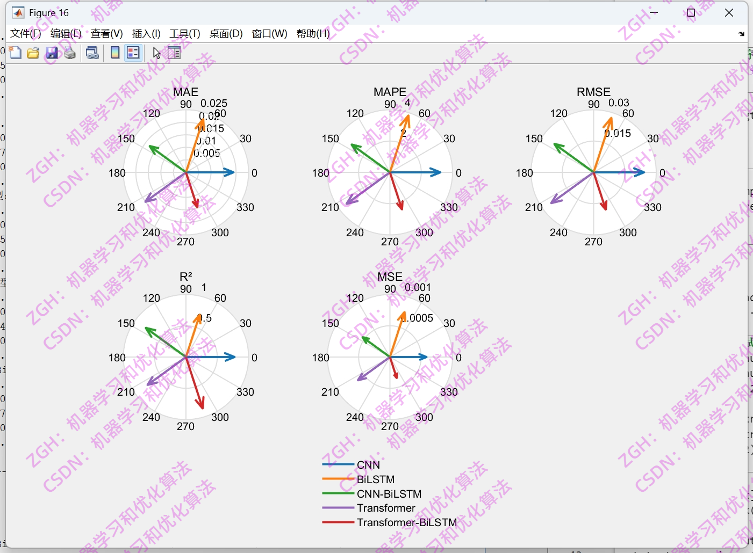Open the 工具(T) menu

click(185, 33)
